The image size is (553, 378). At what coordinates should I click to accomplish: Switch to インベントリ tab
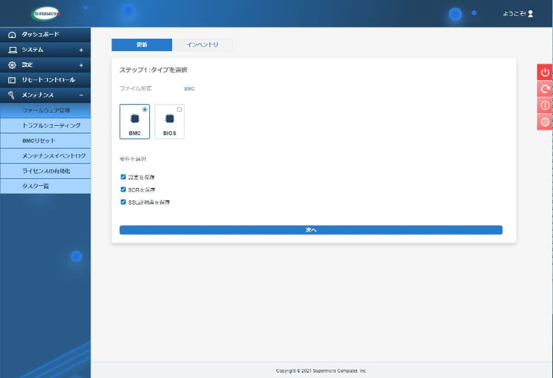[203, 45]
